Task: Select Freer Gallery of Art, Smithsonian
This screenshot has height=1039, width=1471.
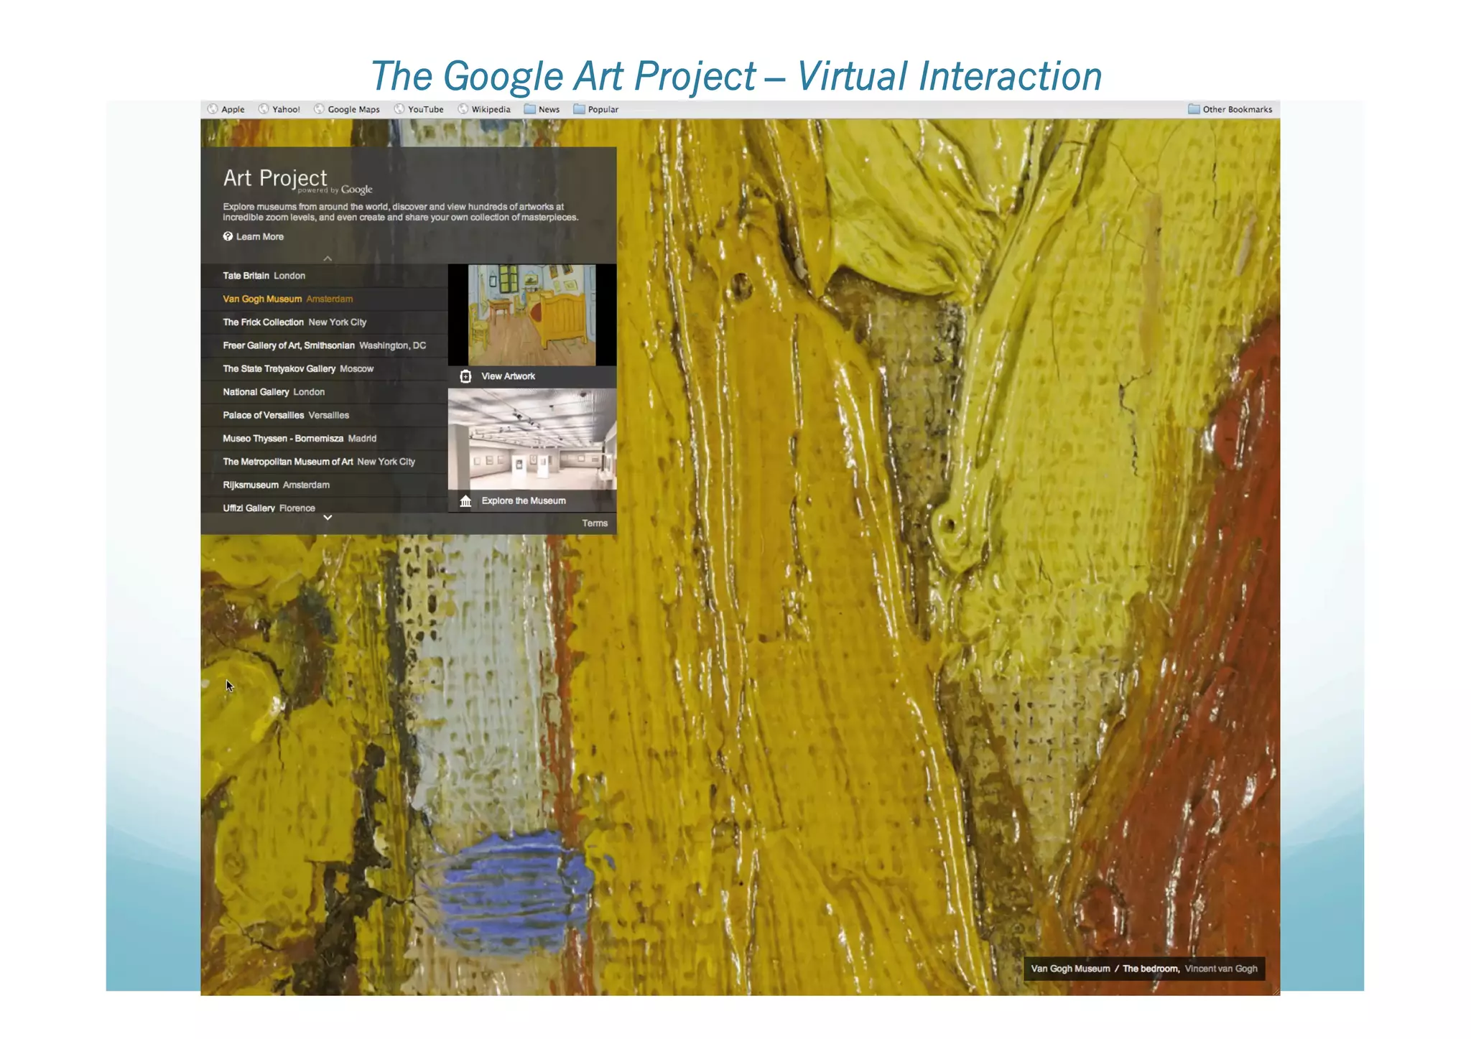Action: pyautogui.click(x=325, y=345)
